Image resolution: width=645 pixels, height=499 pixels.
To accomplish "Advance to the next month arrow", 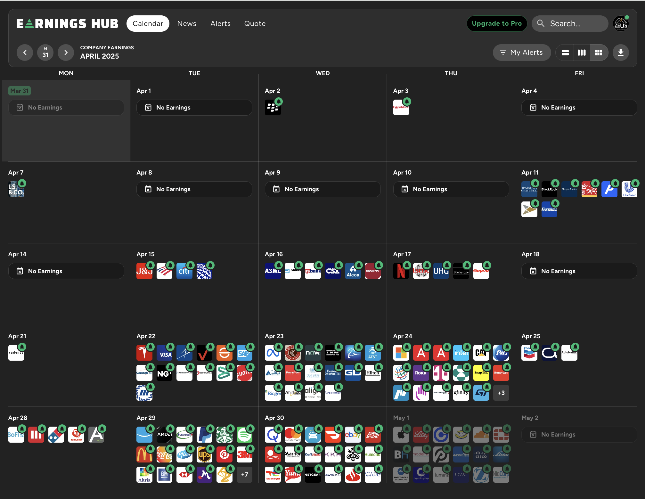I will click(x=66, y=53).
